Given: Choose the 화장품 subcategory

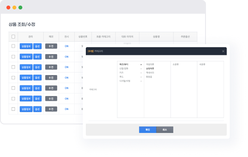Looking at the screenshot, I should tap(149, 77).
